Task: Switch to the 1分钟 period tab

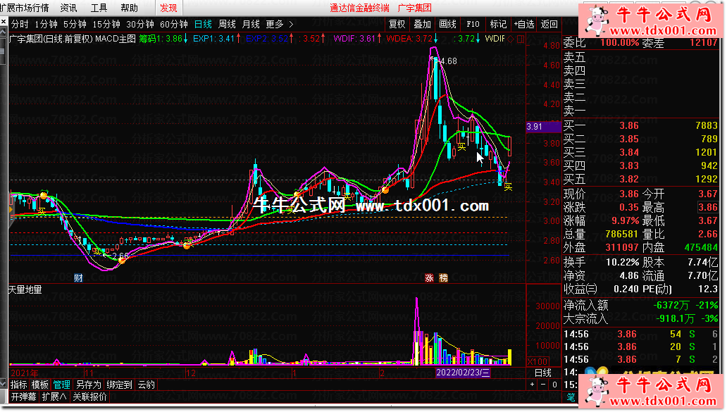Action: click(46, 24)
